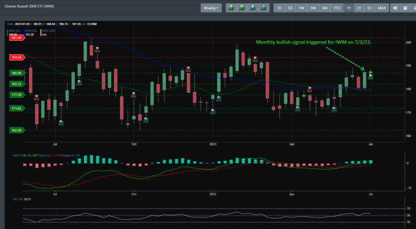Click the SMA (20) legend entry
This screenshot has height=229, width=416.
pyautogui.click(x=14, y=32)
